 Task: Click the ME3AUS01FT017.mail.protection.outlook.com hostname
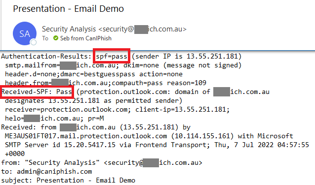[x=86, y=136]
